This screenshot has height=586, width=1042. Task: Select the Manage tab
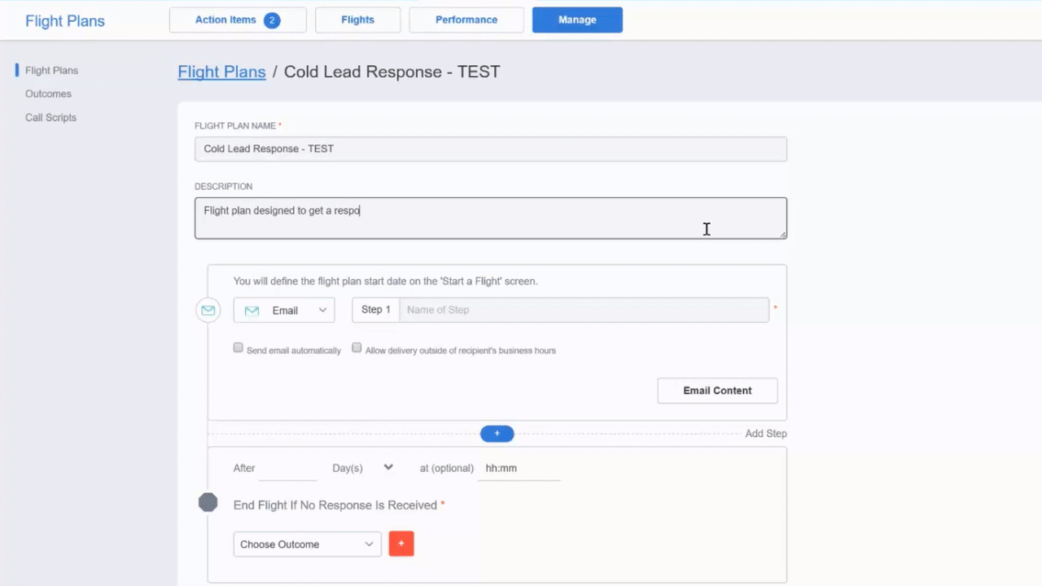click(577, 20)
